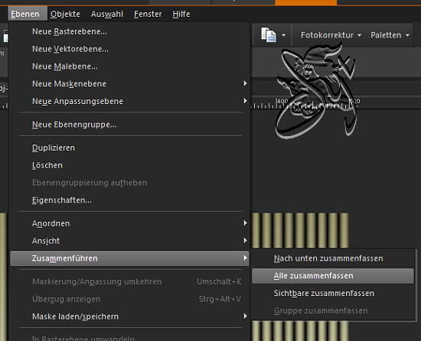Expand the Neue Maskenebene submenu arrow
The image size is (421, 341).
(245, 83)
